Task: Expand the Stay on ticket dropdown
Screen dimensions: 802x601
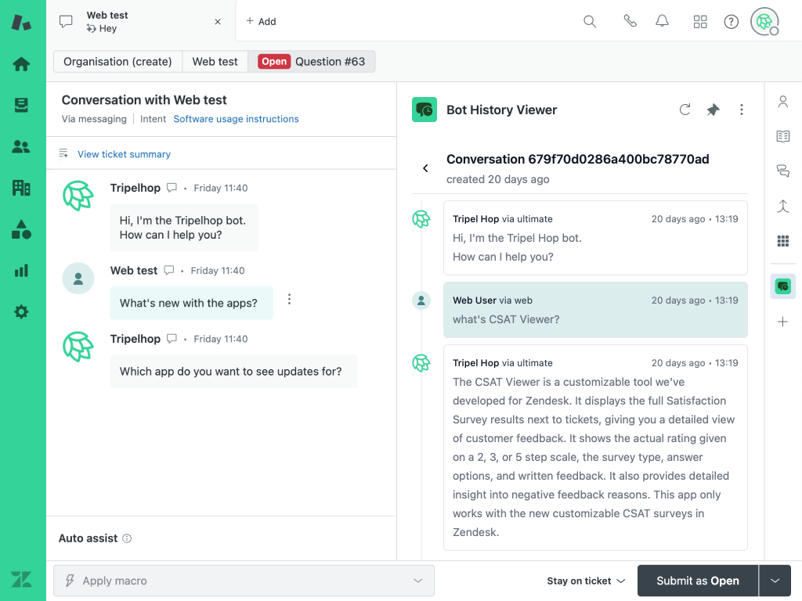Action: tap(586, 581)
